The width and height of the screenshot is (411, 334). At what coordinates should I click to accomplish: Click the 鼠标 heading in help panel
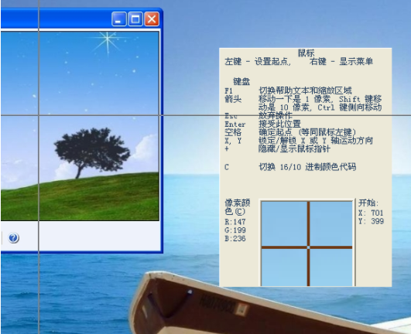306,53
